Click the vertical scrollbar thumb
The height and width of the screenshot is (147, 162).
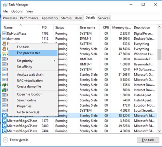tap(160, 54)
